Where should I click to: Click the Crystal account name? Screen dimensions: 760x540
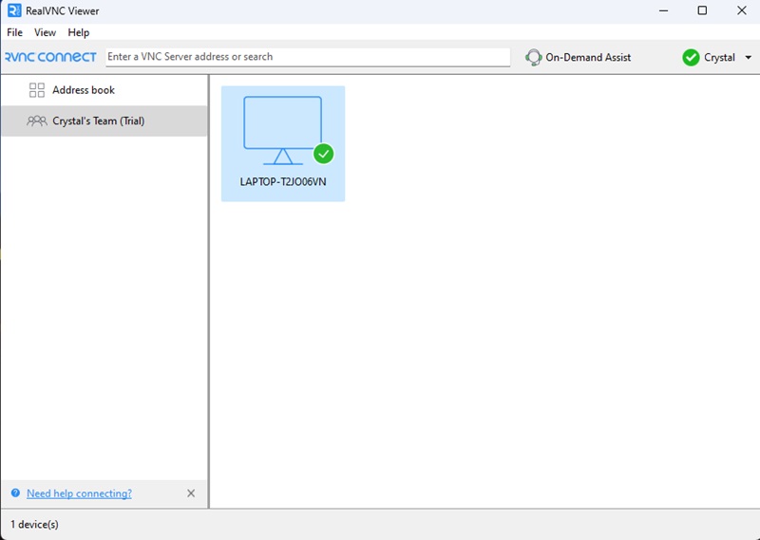coord(719,57)
